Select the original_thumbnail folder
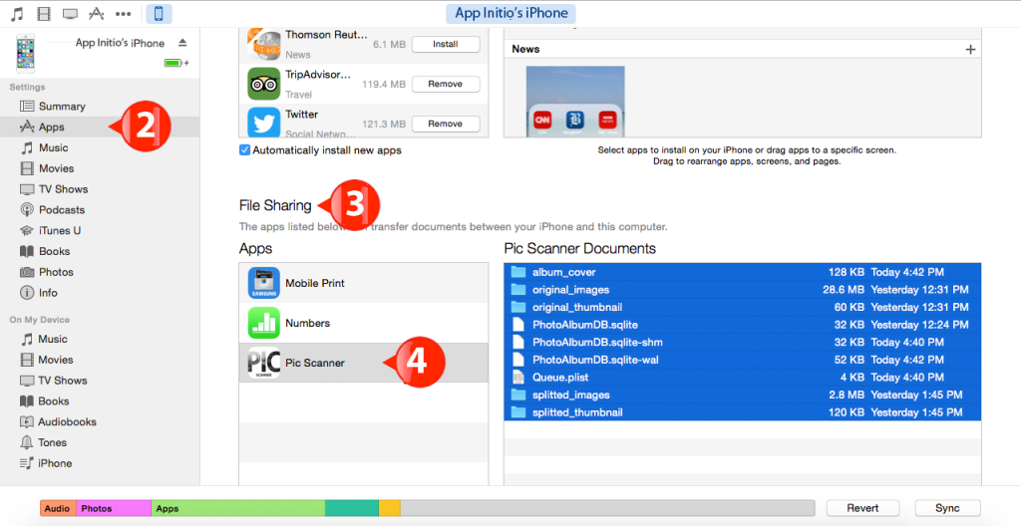This screenshot has width=1021, height=526. pos(742,307)
